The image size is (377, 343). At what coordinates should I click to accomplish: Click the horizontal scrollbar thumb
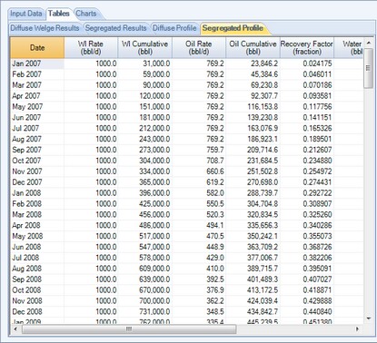point(129,328)
